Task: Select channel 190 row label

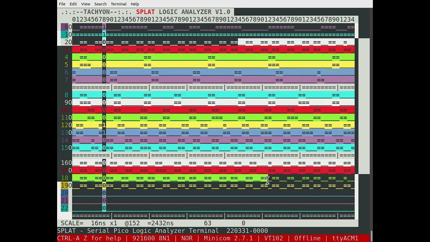Action: click(67, 185)
